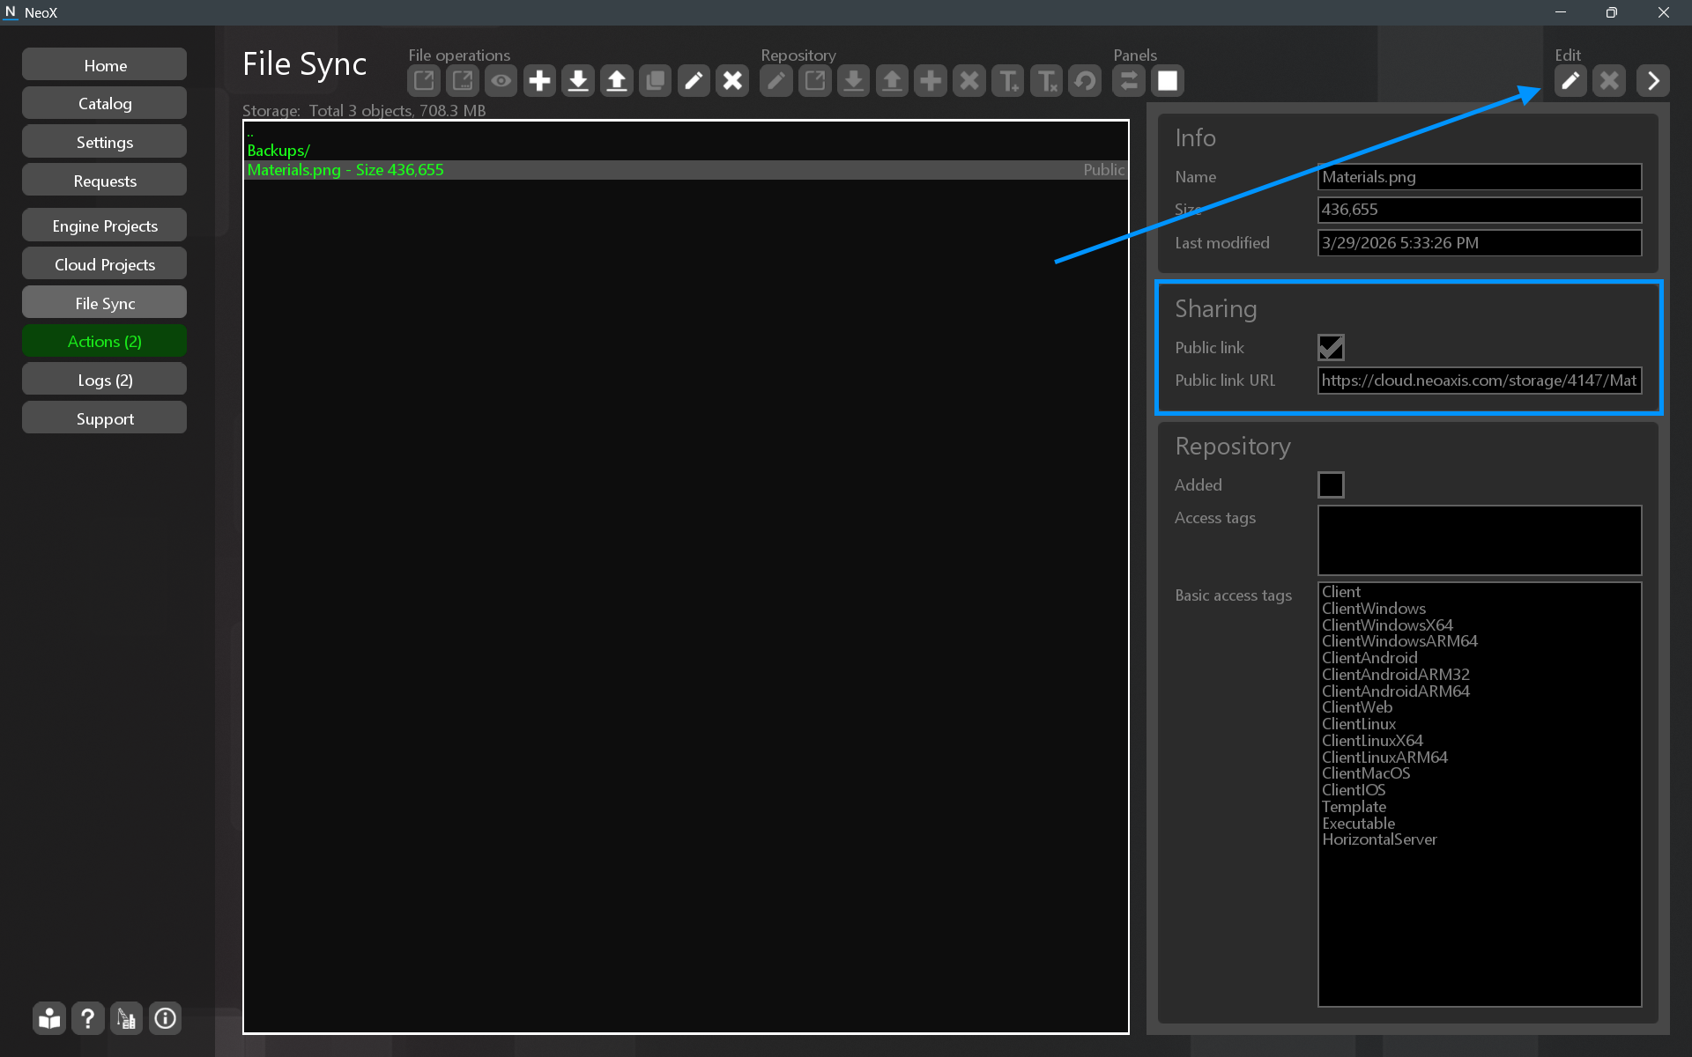The width and height of the screenshot is (1692, 1057).
Task: Uncheck the Public link checkbox
Action: (x=1331, y=347)
